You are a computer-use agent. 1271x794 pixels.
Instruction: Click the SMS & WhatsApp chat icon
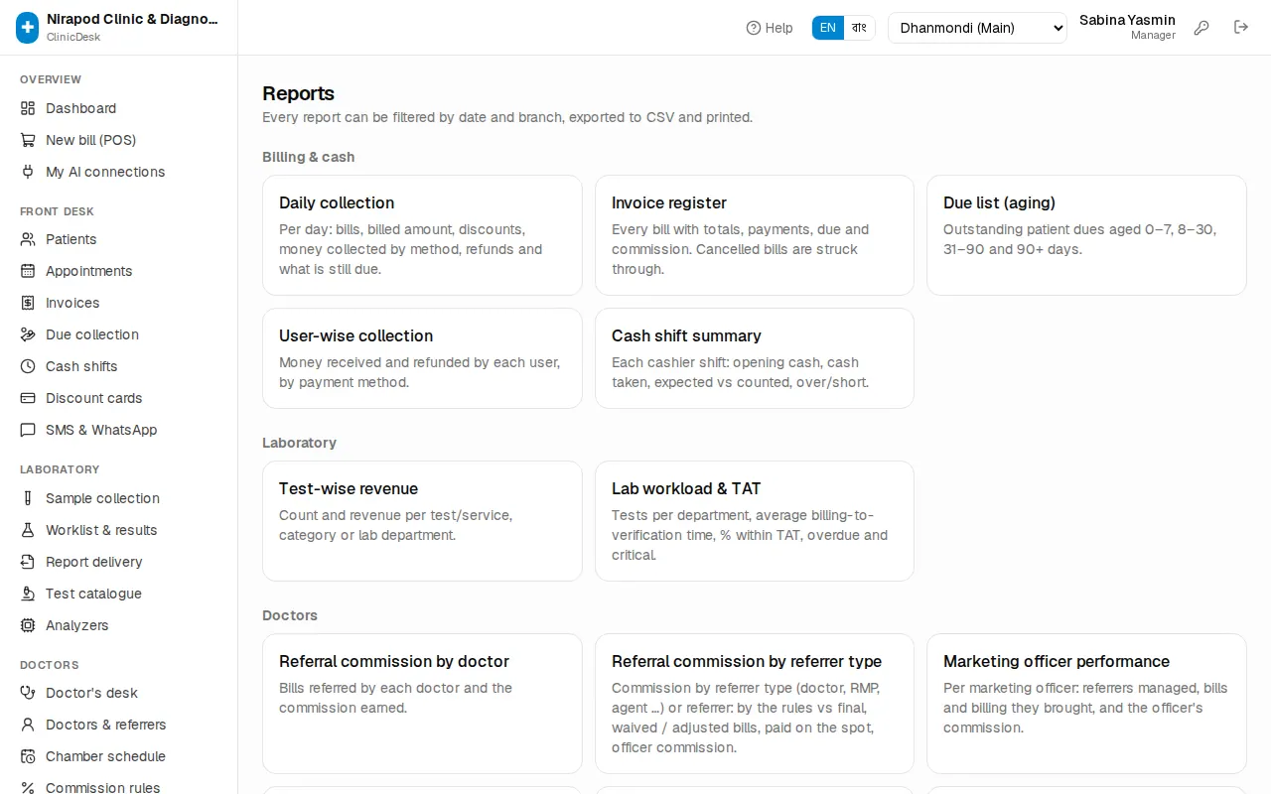28,430
